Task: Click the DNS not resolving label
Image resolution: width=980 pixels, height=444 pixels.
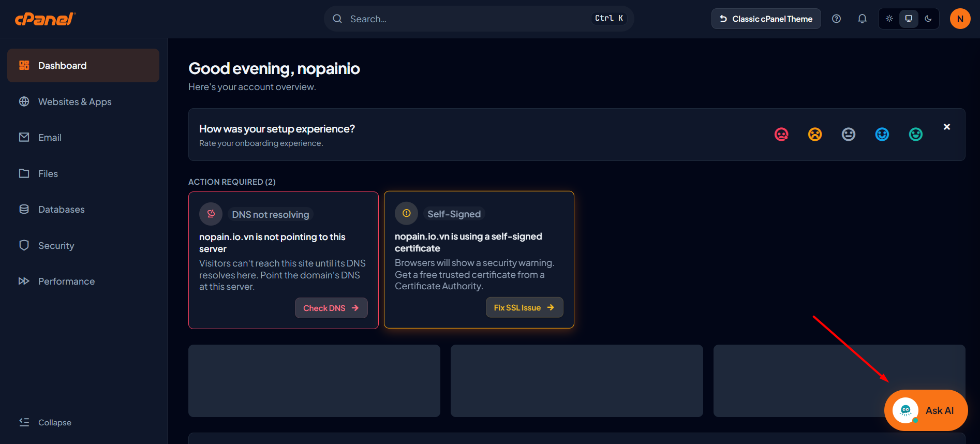Action: 271,214
